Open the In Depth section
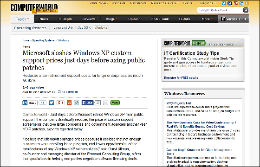The image size is (260, 167). click(65, 19)
